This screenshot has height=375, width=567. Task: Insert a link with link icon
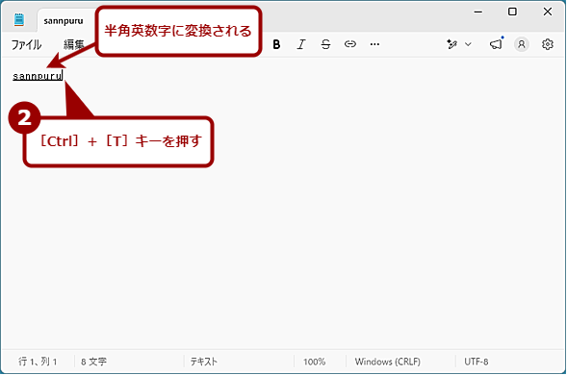[350, 44]
